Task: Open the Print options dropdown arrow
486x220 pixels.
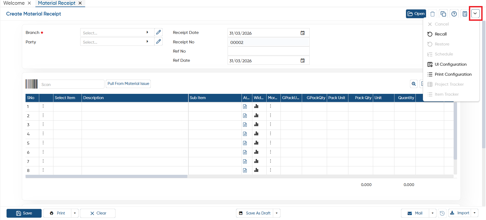Action: point(75,213)
